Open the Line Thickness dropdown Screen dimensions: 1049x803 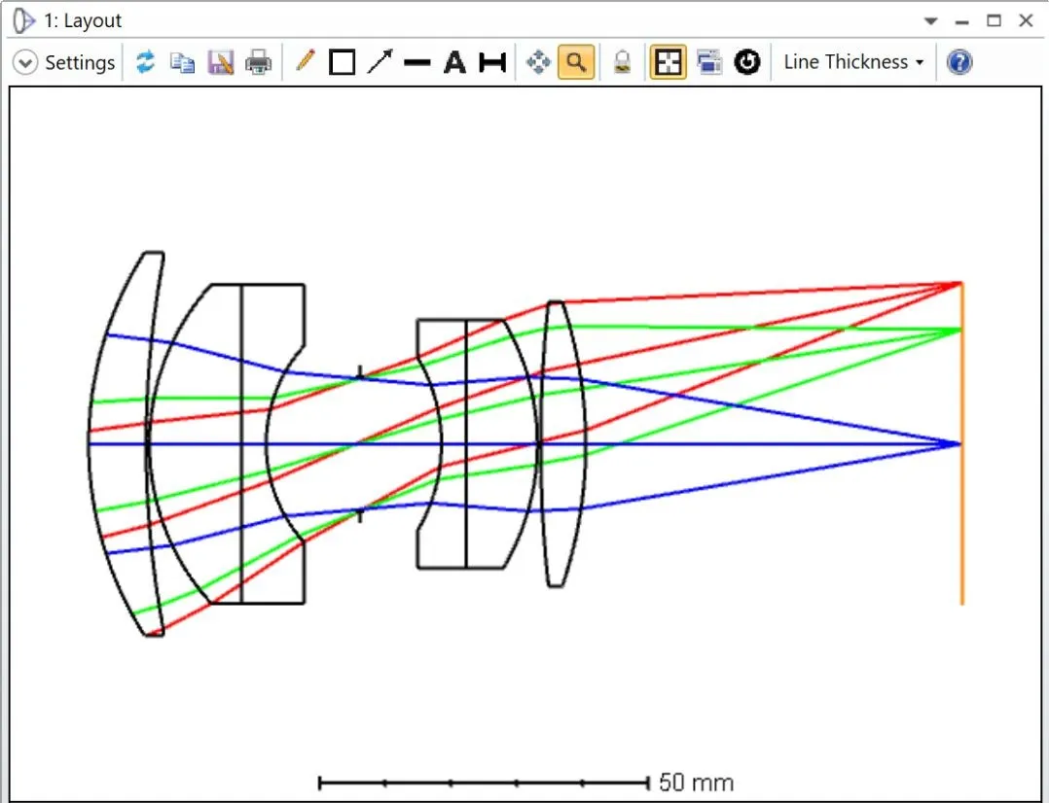coord(852,62)
